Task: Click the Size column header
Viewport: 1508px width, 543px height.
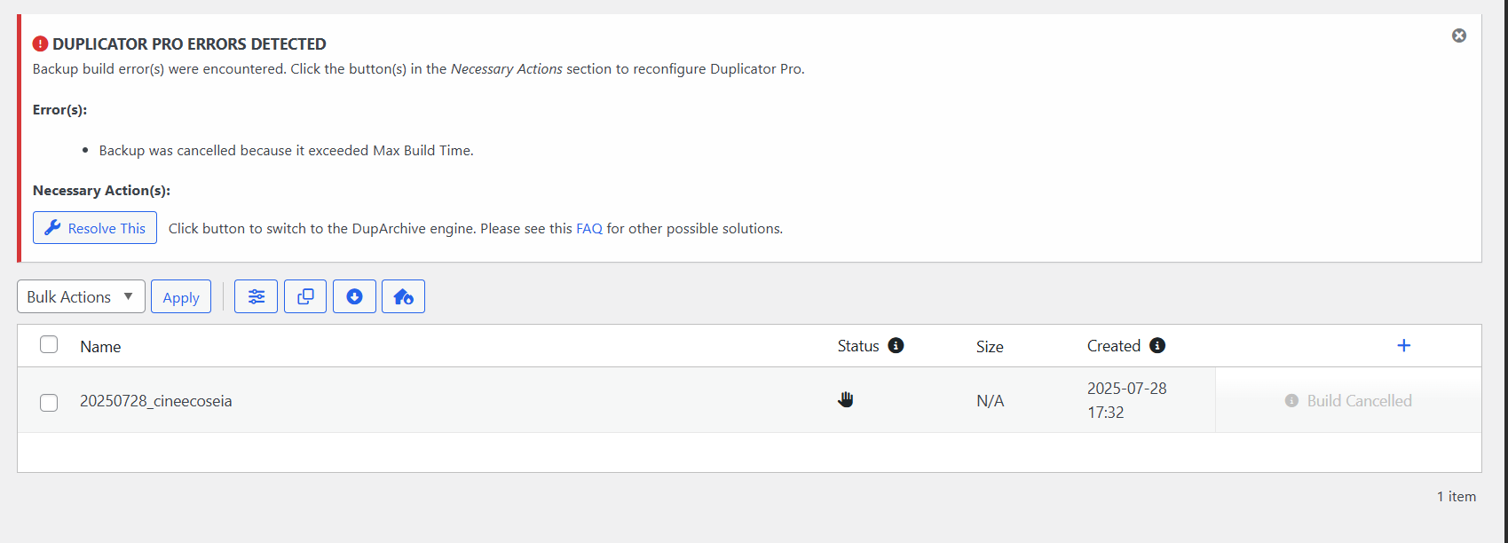Action: (990, 347)
